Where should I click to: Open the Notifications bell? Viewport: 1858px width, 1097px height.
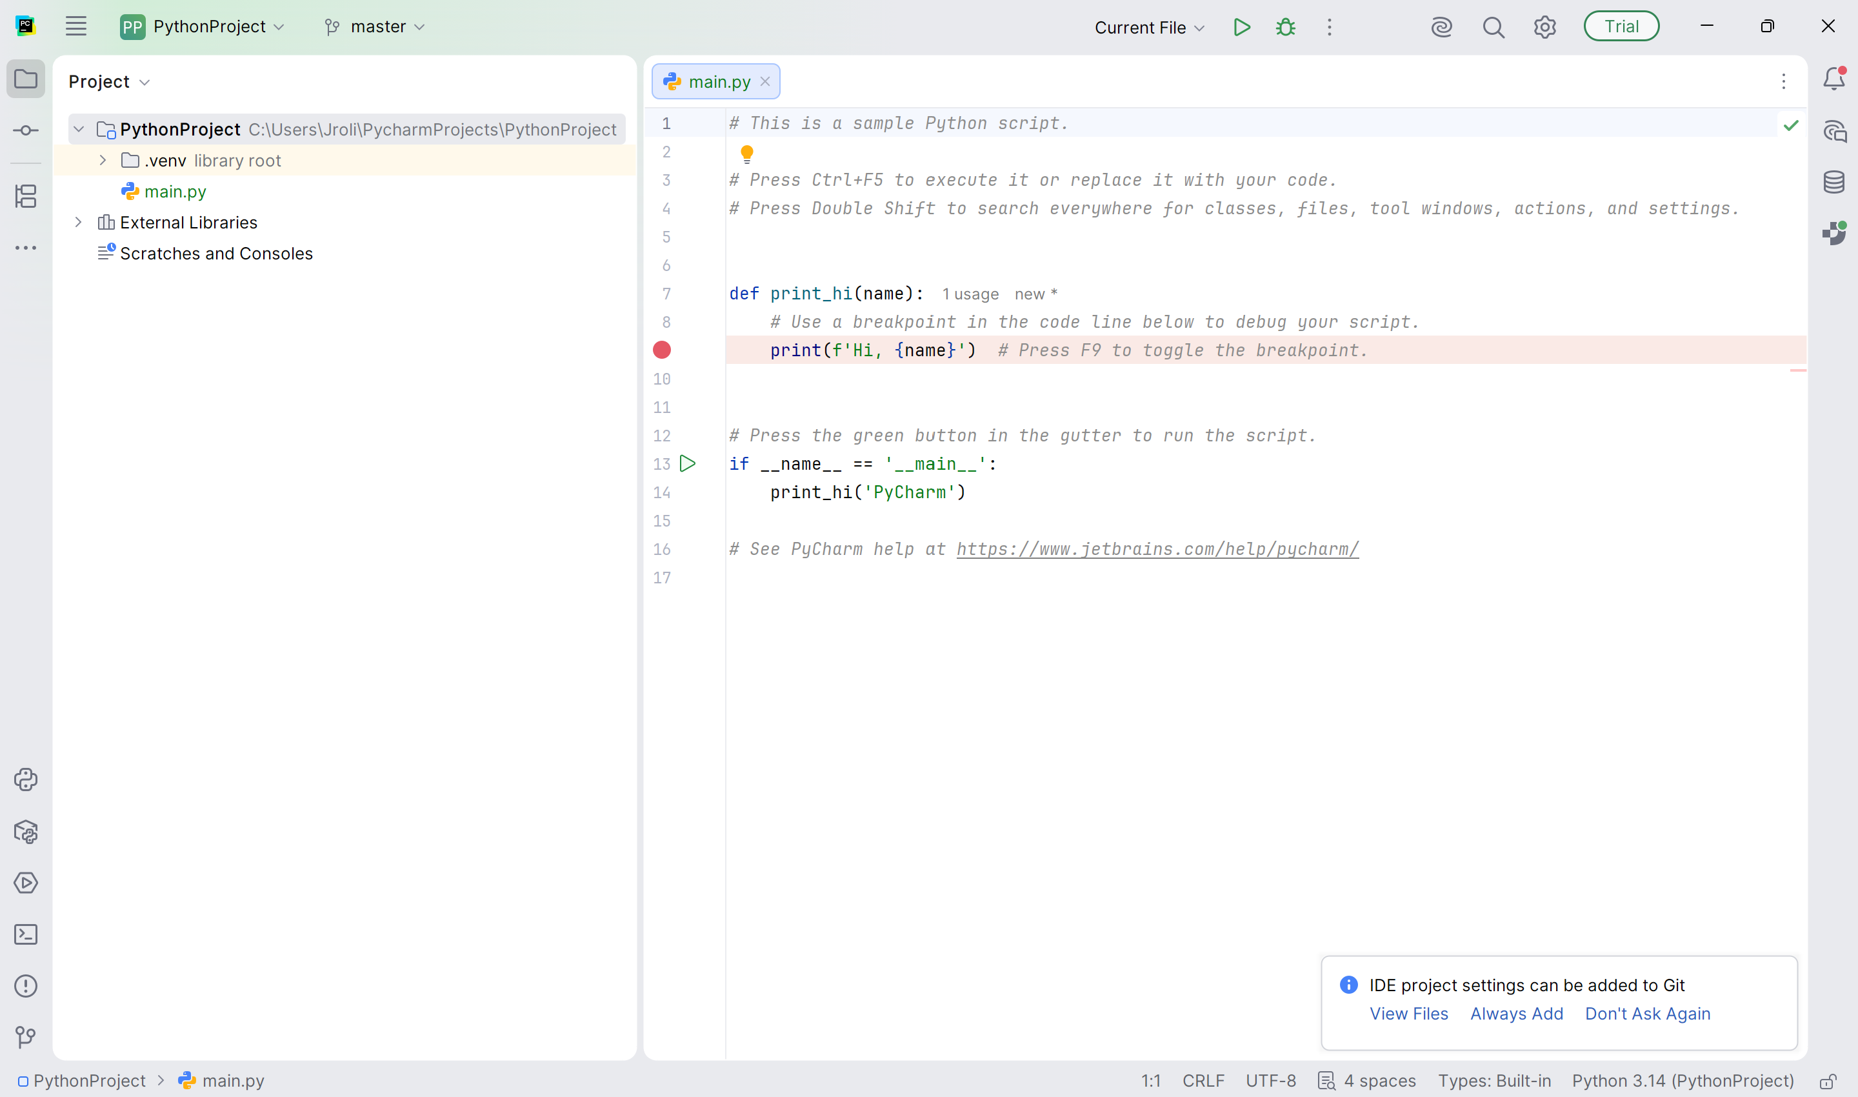pyautogui.click(x=1833, y=79)
